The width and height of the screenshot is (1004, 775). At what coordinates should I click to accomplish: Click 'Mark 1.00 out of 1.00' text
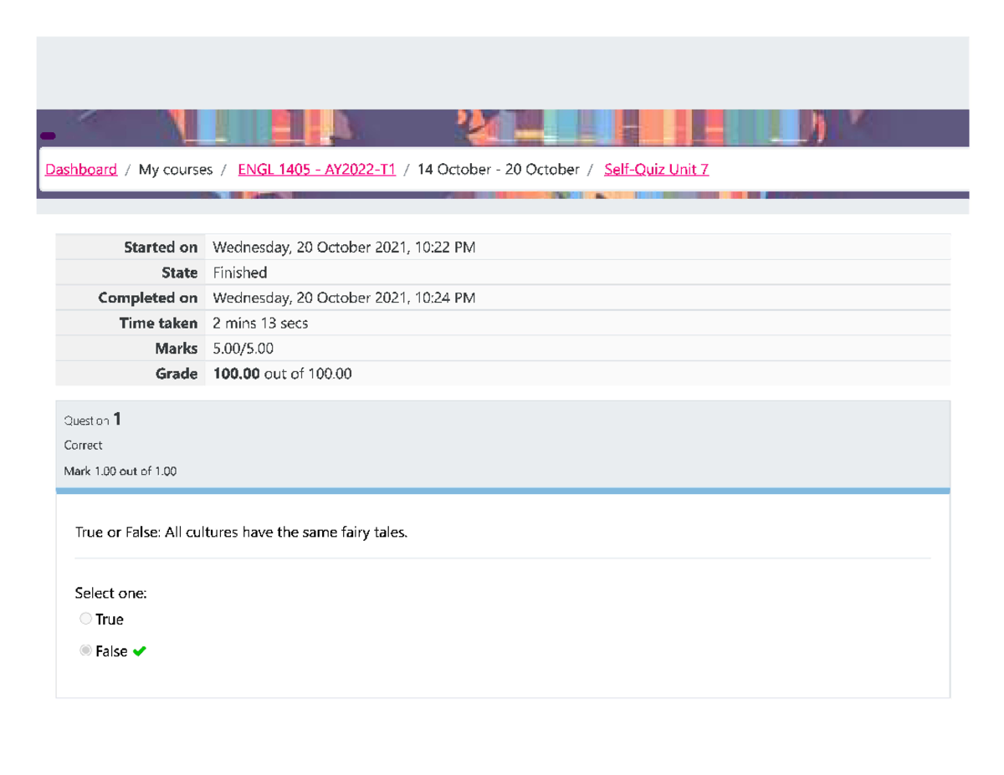(120, 472)
